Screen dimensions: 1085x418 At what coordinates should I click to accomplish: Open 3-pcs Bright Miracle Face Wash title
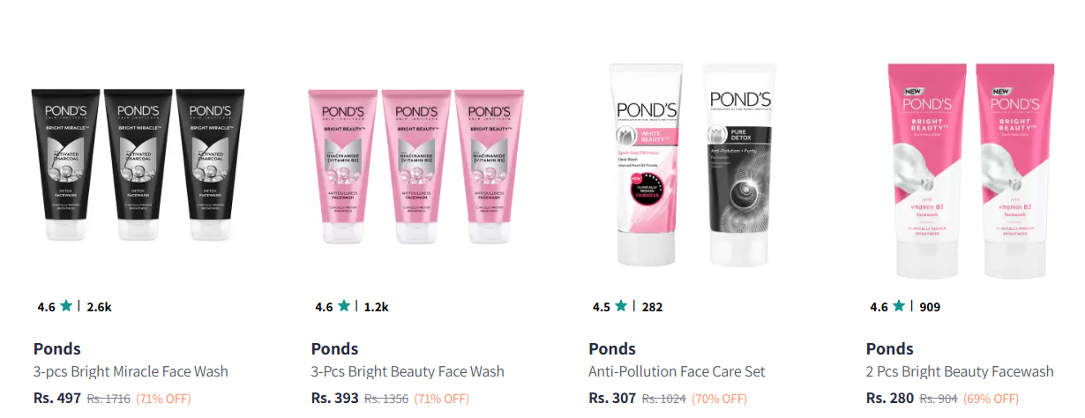point(131,371)
